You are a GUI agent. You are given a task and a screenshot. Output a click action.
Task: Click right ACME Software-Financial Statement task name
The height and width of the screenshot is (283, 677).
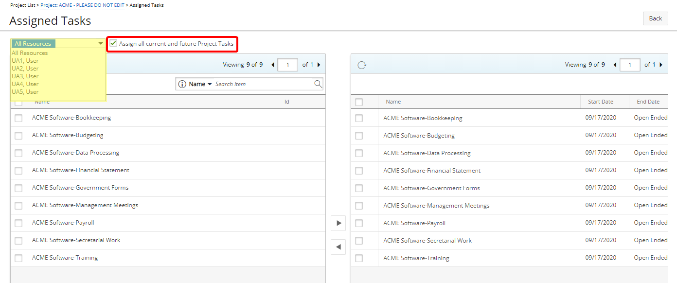432,171
